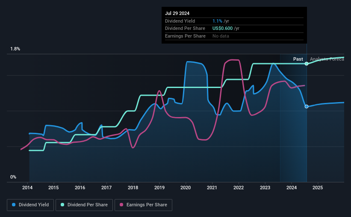Toggle the Dividend Per Share legend button

84,205
